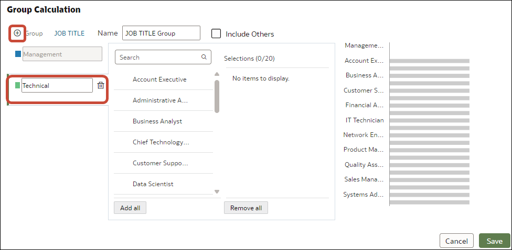Delete the Technical group with trash icon
The image size is (512, 250).
pos(101,85)
